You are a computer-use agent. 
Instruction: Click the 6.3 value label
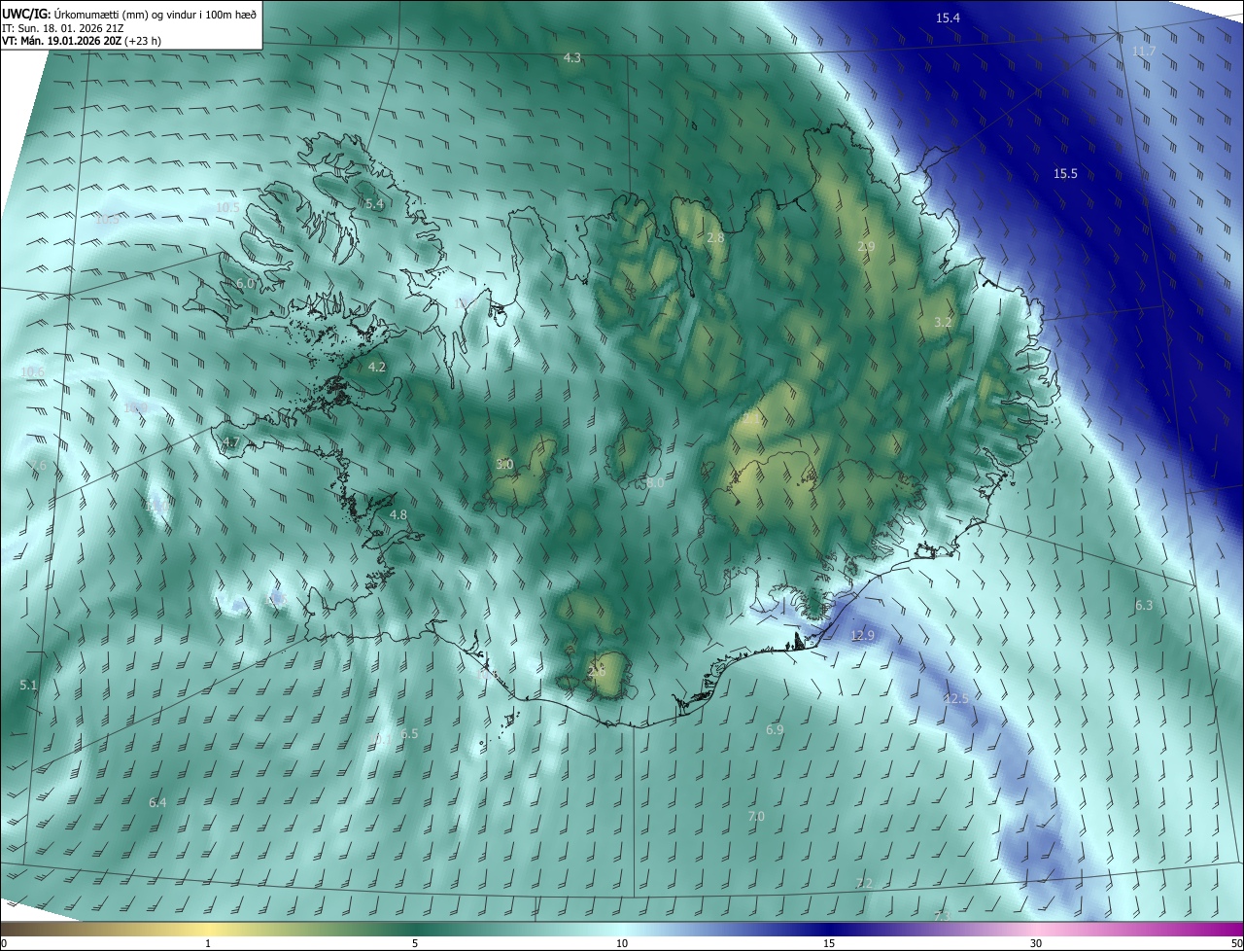point(1144,606)
